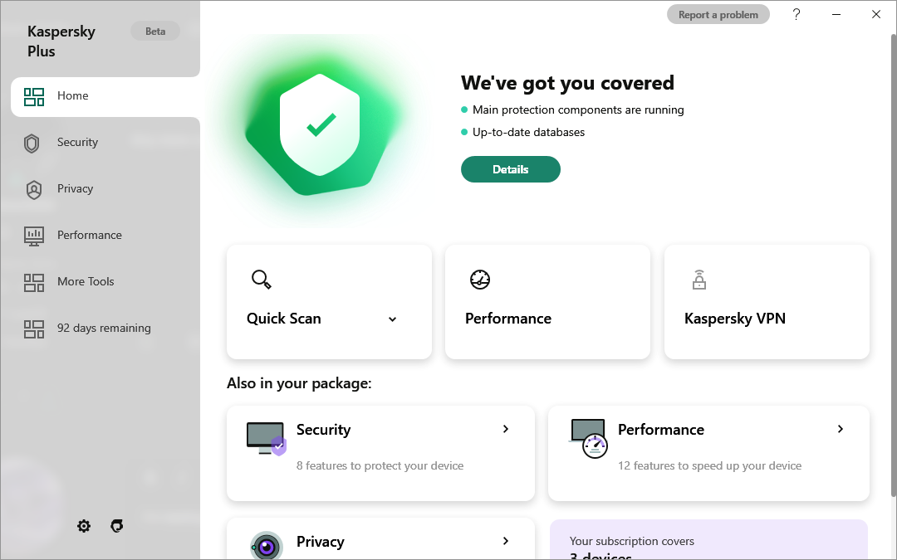This screenshot has width=897, height=560.
Task: Click the magnifier Quick Scan icon
Action: click(x=261, y=280)
